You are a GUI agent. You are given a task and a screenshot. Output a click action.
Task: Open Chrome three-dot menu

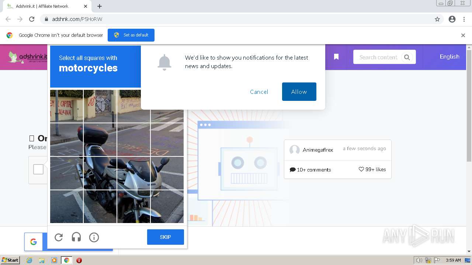[464, 19]
